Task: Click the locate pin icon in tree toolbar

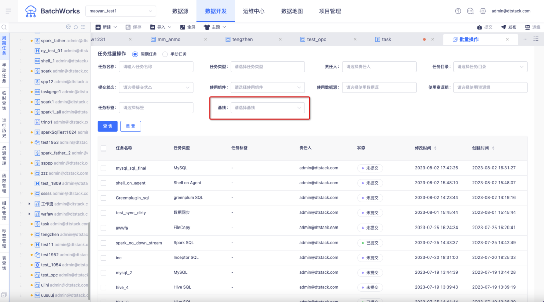Action: (69, 27)
